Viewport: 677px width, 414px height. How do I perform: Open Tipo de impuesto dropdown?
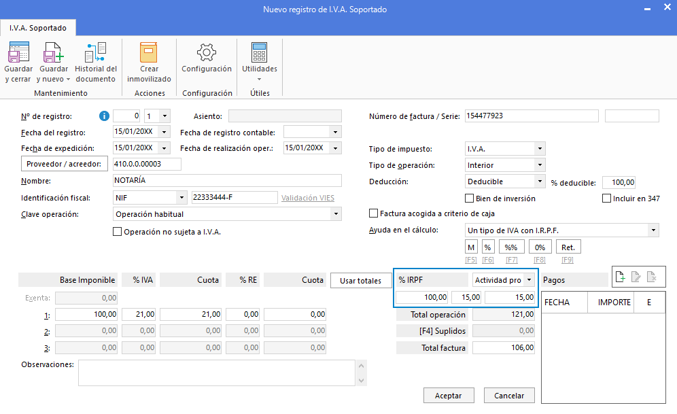click(540, 148)
